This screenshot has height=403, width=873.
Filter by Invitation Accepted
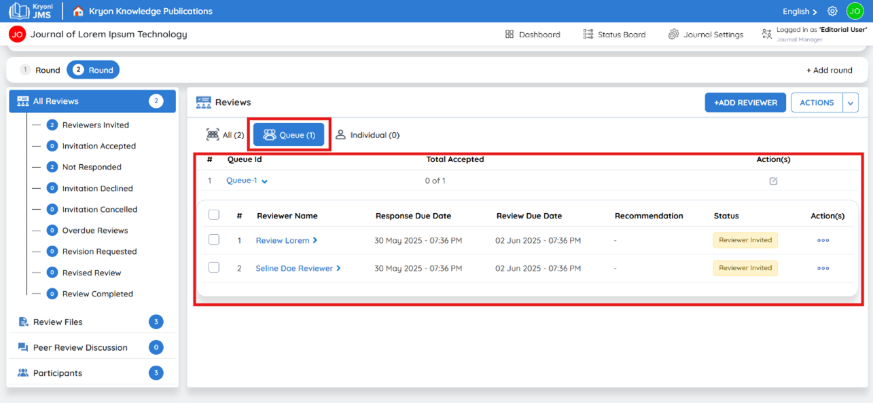(99, 146)
